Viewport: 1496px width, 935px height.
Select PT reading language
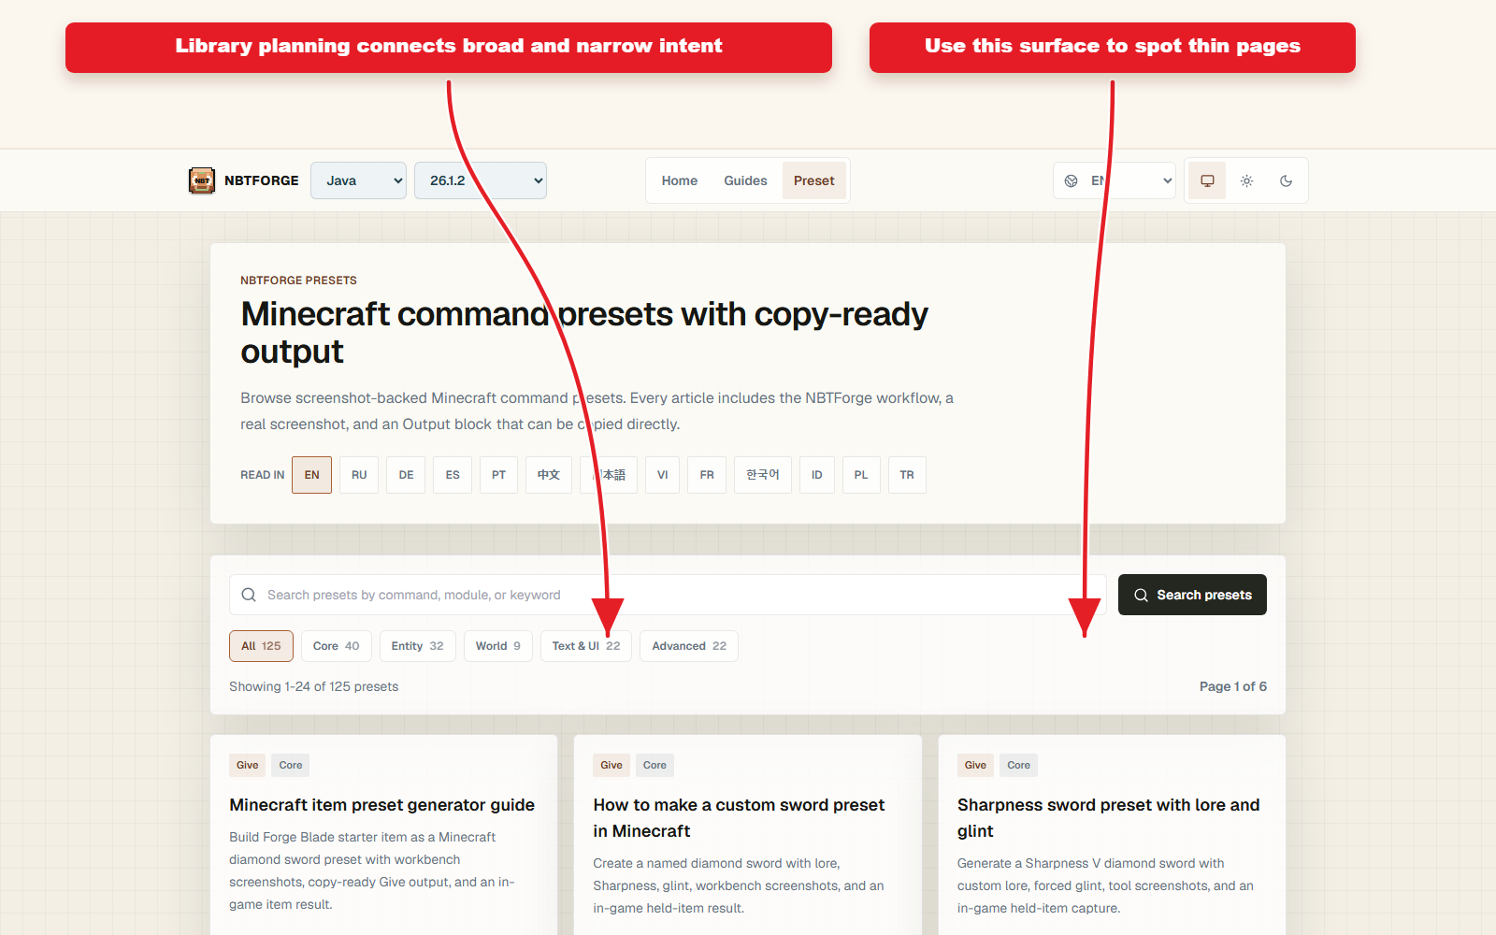(498, 475)
